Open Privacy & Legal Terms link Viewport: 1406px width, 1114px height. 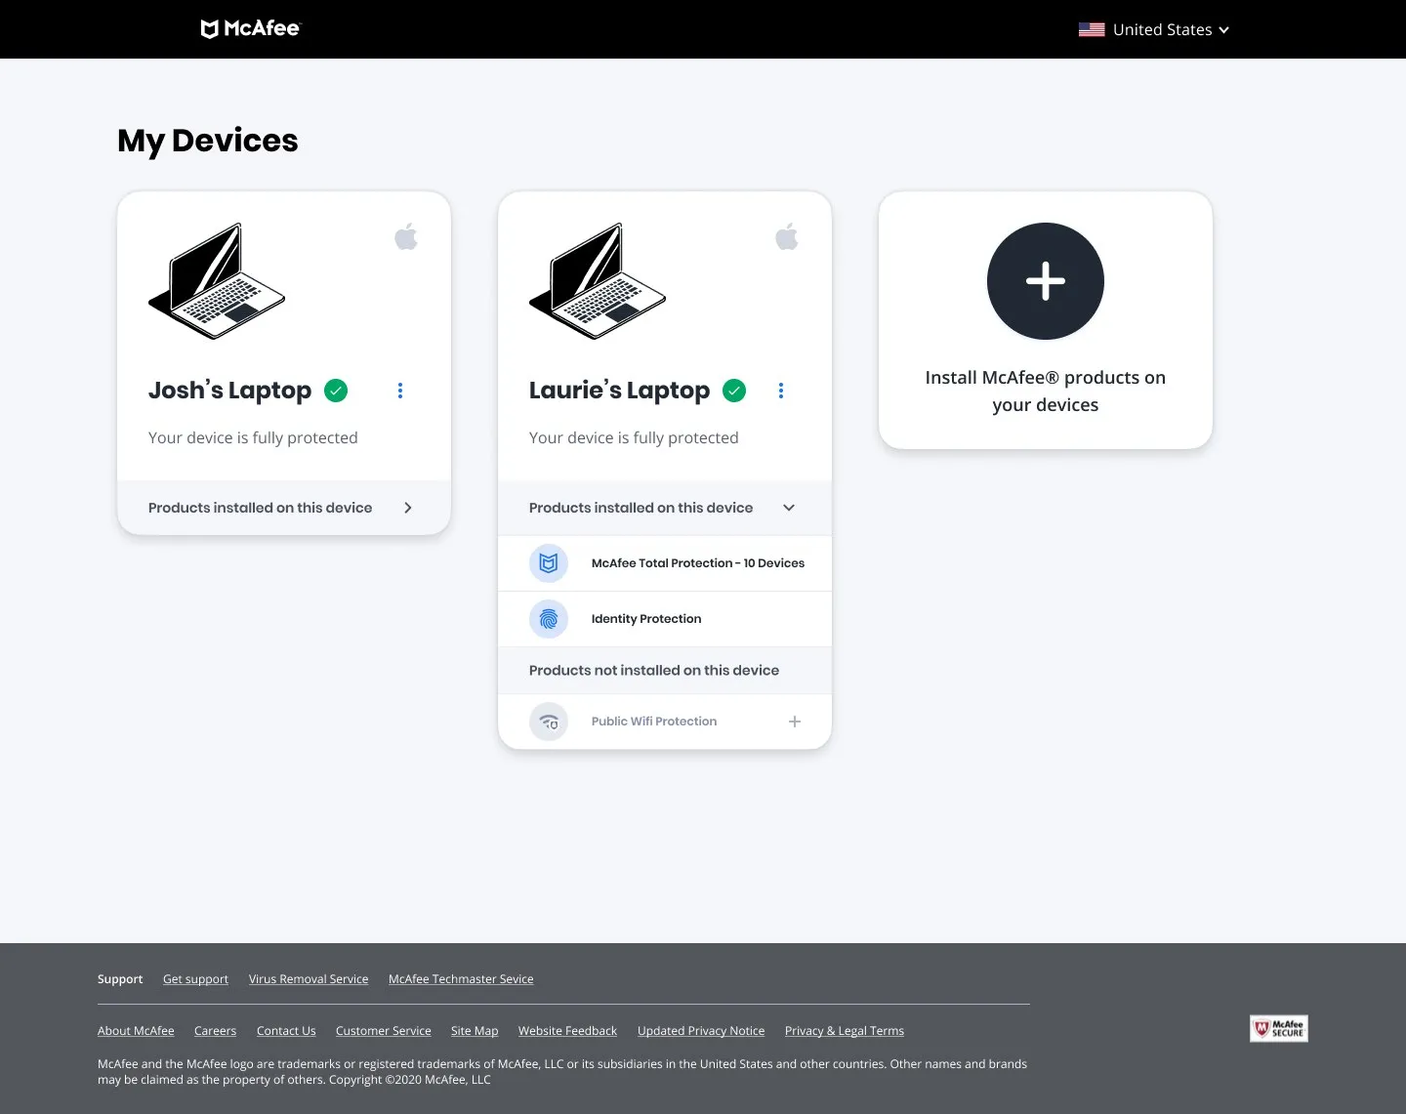point(845,1031)
